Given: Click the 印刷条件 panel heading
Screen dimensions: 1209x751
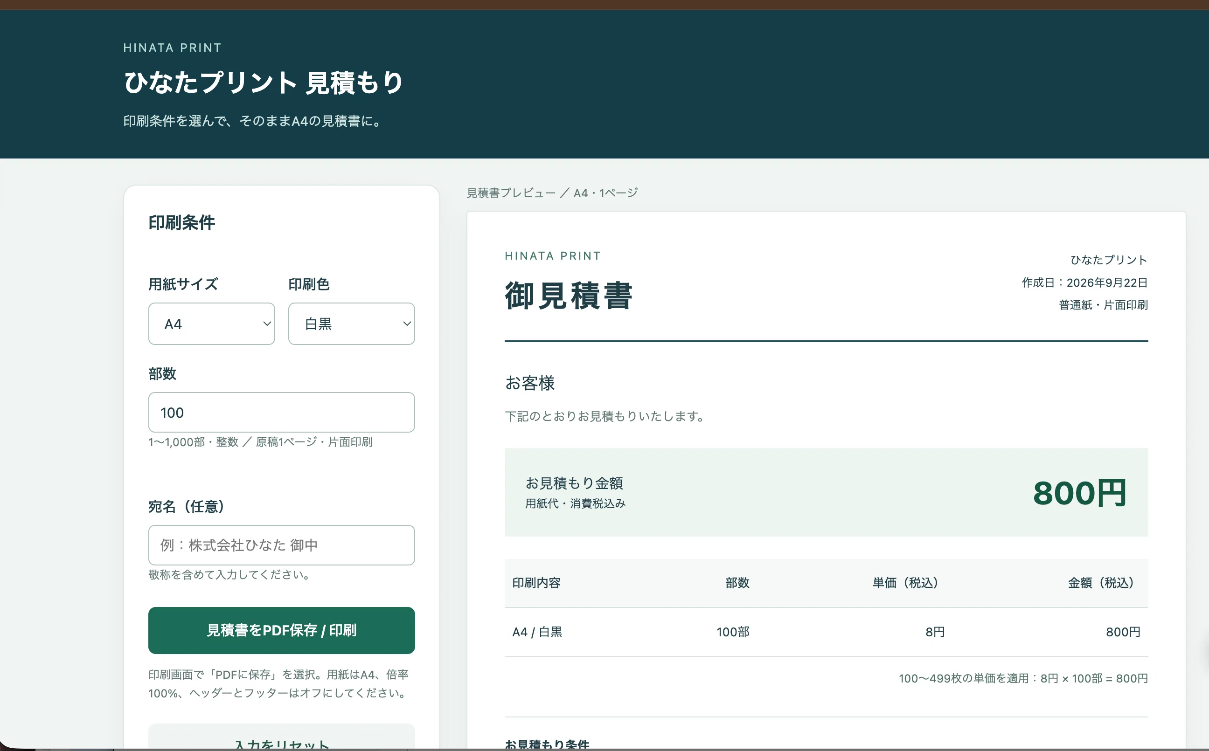Looking at the screenshot, I should [x=182, y=222].
